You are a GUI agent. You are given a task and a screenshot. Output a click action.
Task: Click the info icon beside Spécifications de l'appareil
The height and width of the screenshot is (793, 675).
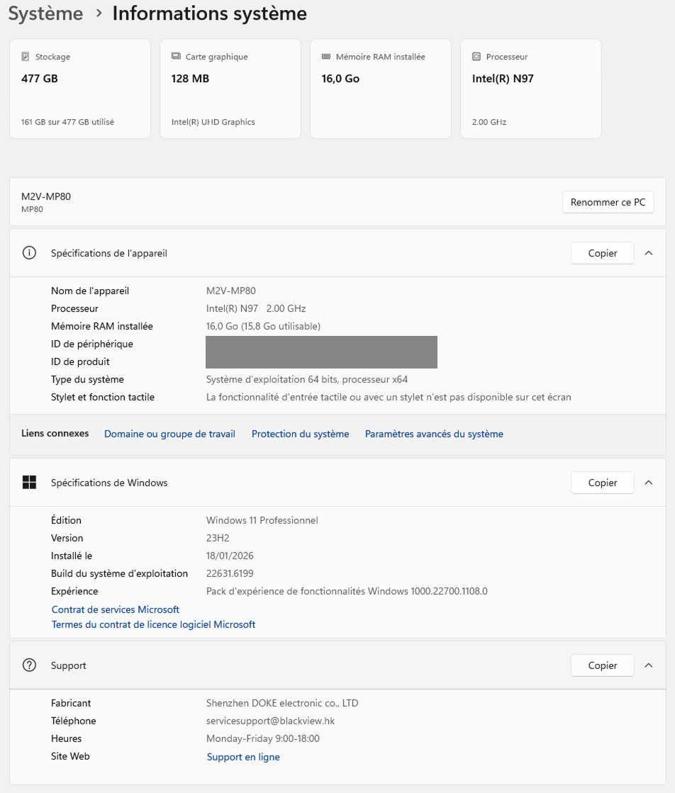click(x=29, y=253)
